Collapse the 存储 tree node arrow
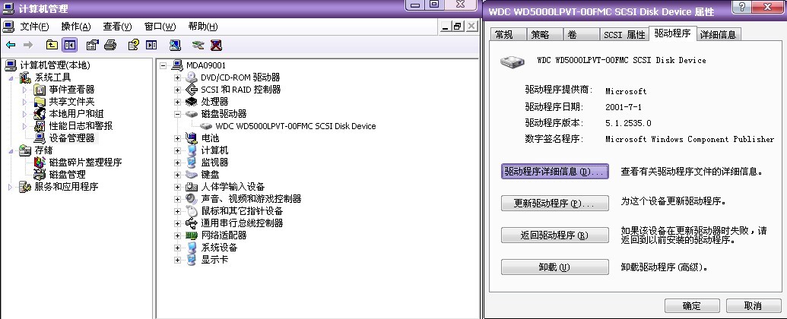Screen dimensions: 787x319 click(11, 151)
